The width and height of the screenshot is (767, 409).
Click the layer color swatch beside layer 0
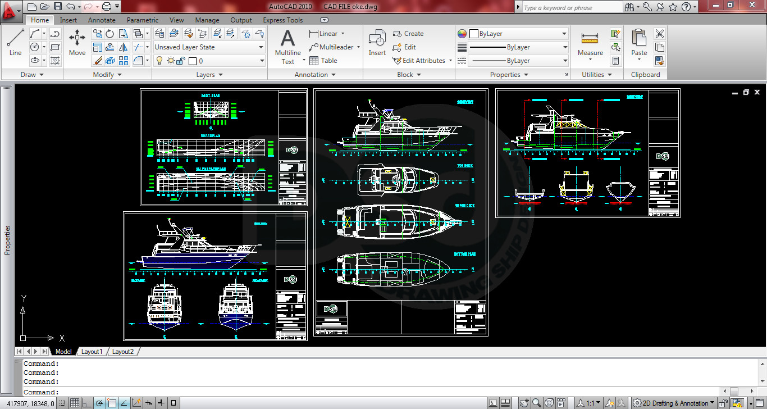coord(192,60)
